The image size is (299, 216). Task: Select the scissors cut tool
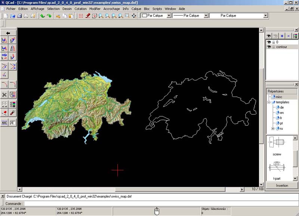click(x=4, y=94)
